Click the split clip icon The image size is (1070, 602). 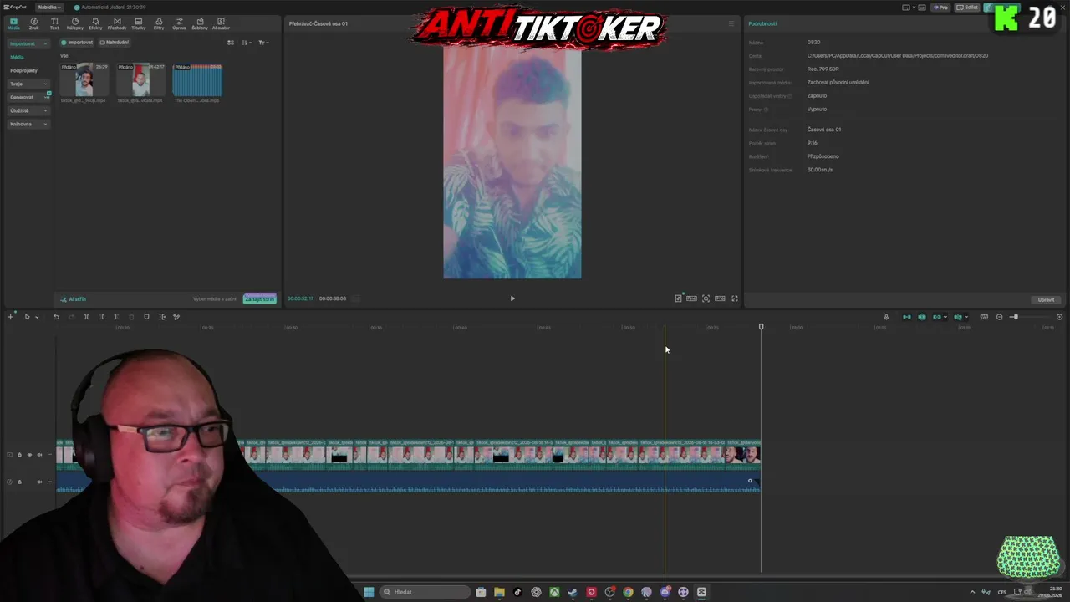click(x=86, y=317)
